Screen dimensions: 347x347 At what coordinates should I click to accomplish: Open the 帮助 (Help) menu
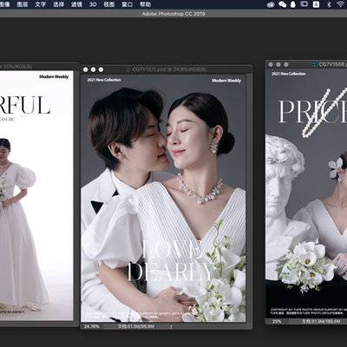click(146, 4)
